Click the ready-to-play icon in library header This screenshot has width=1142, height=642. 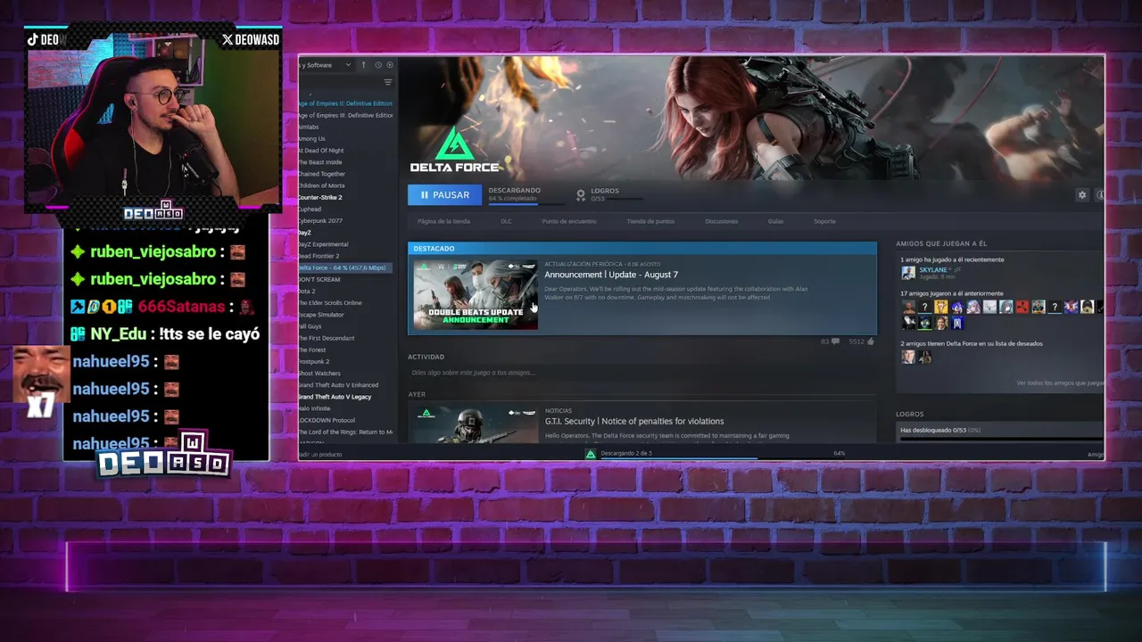(x=389, y=64)
